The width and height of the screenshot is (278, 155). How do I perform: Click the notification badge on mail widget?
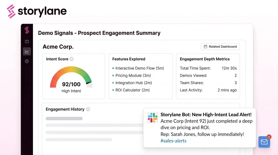pyautogui.click(x=269, y=137)
